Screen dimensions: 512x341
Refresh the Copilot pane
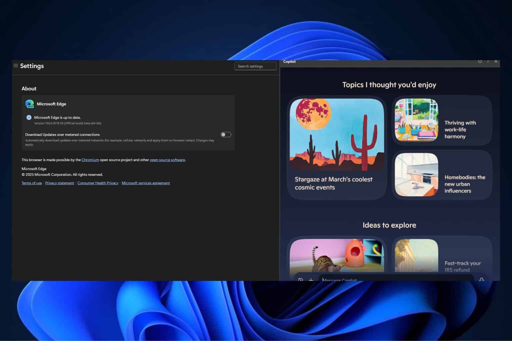tap(480, 61)
